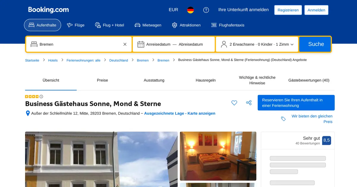Pick the Anreisedatum check-in date
The width and height of the screenshot is (357, 187).
[158, 44]
